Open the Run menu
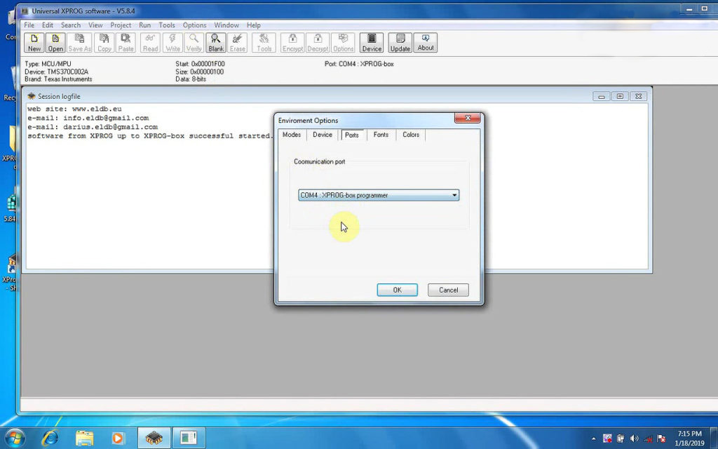Viewport: 718px width, 449px height. [144, 25]
